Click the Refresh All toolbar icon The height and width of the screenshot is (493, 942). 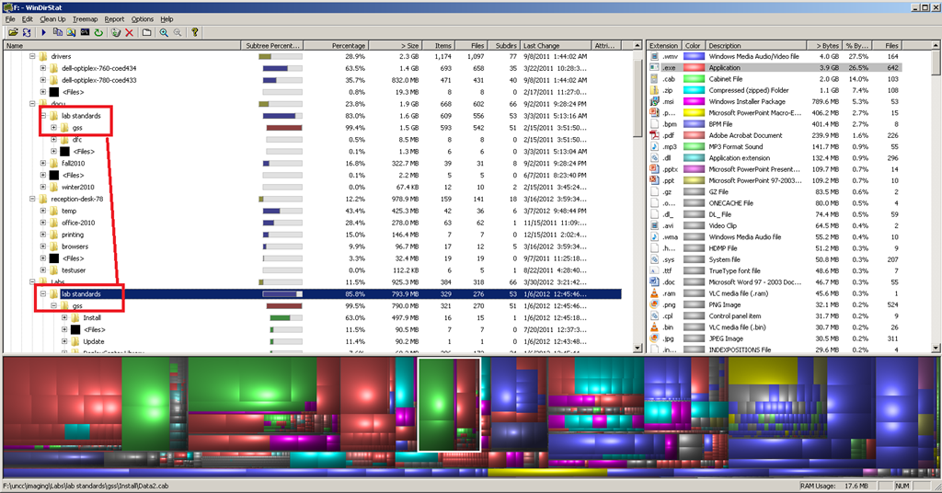click(26, 32)
